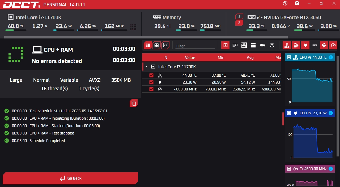Click the 37,00 °C min cell
The height and width of the screenshot is (187, 340).
point(219,75)
